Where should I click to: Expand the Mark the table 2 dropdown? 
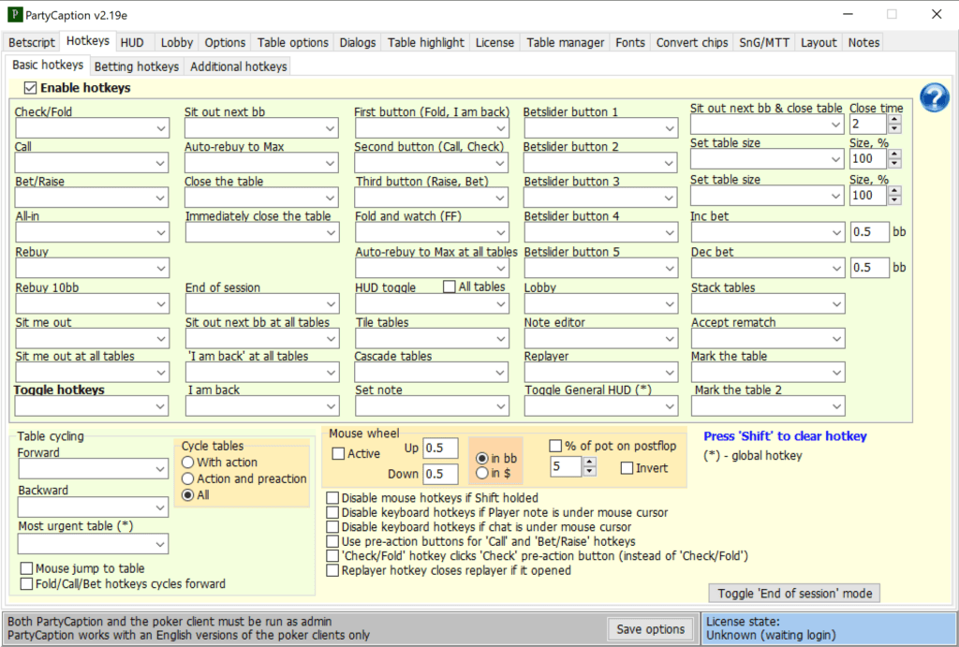[x=768, y=406]
